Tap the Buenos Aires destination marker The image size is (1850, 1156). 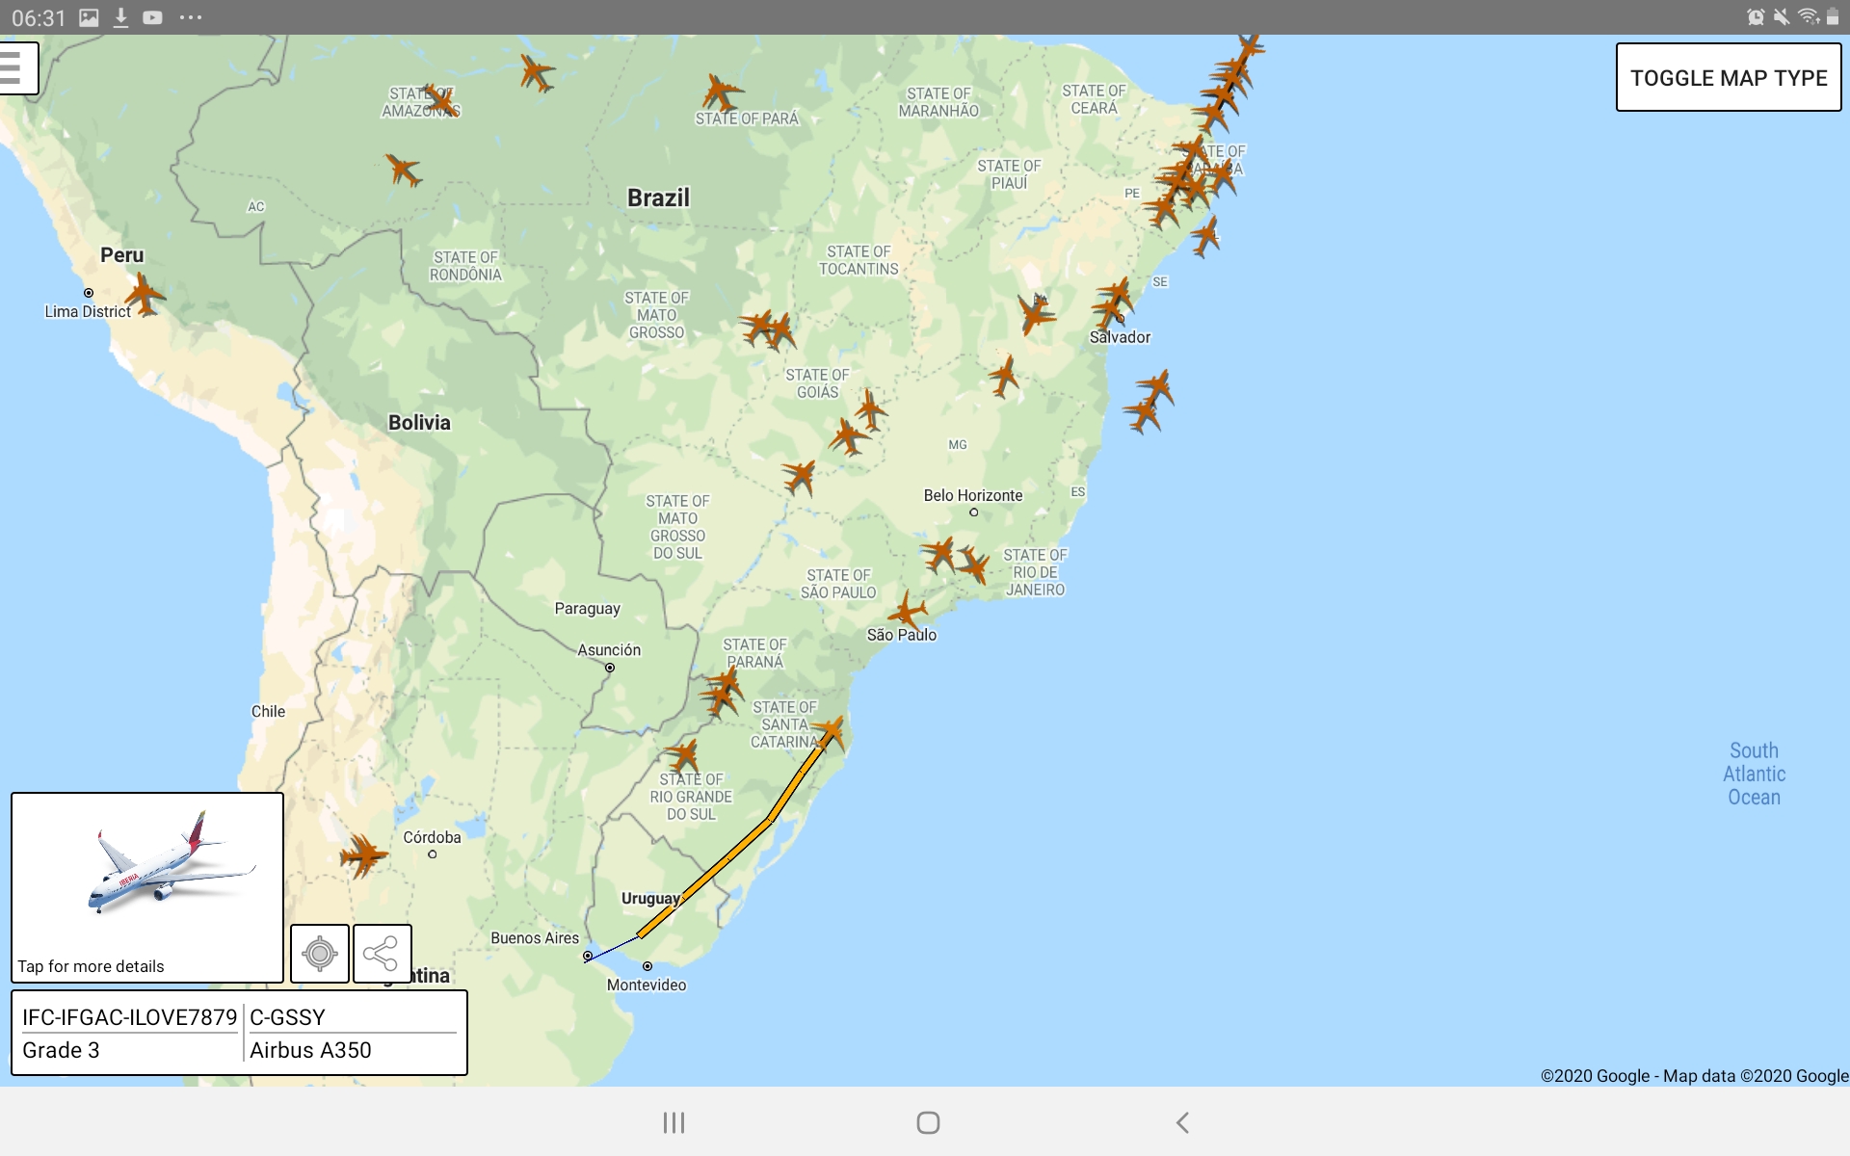click(x=588, y=956)
